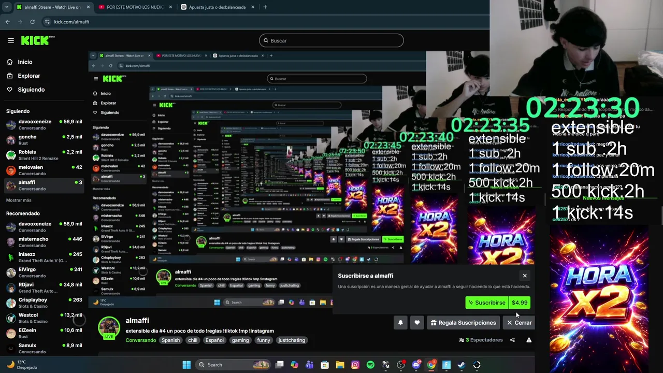The image size is (663, 373).
Task: Open Discord from the taskbar
Action: (x=416, y=365)
